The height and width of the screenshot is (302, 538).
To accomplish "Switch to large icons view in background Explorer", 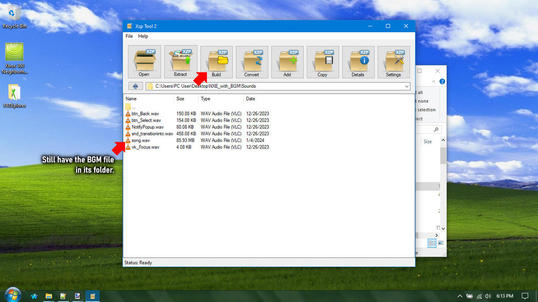I will click(441, 243).
